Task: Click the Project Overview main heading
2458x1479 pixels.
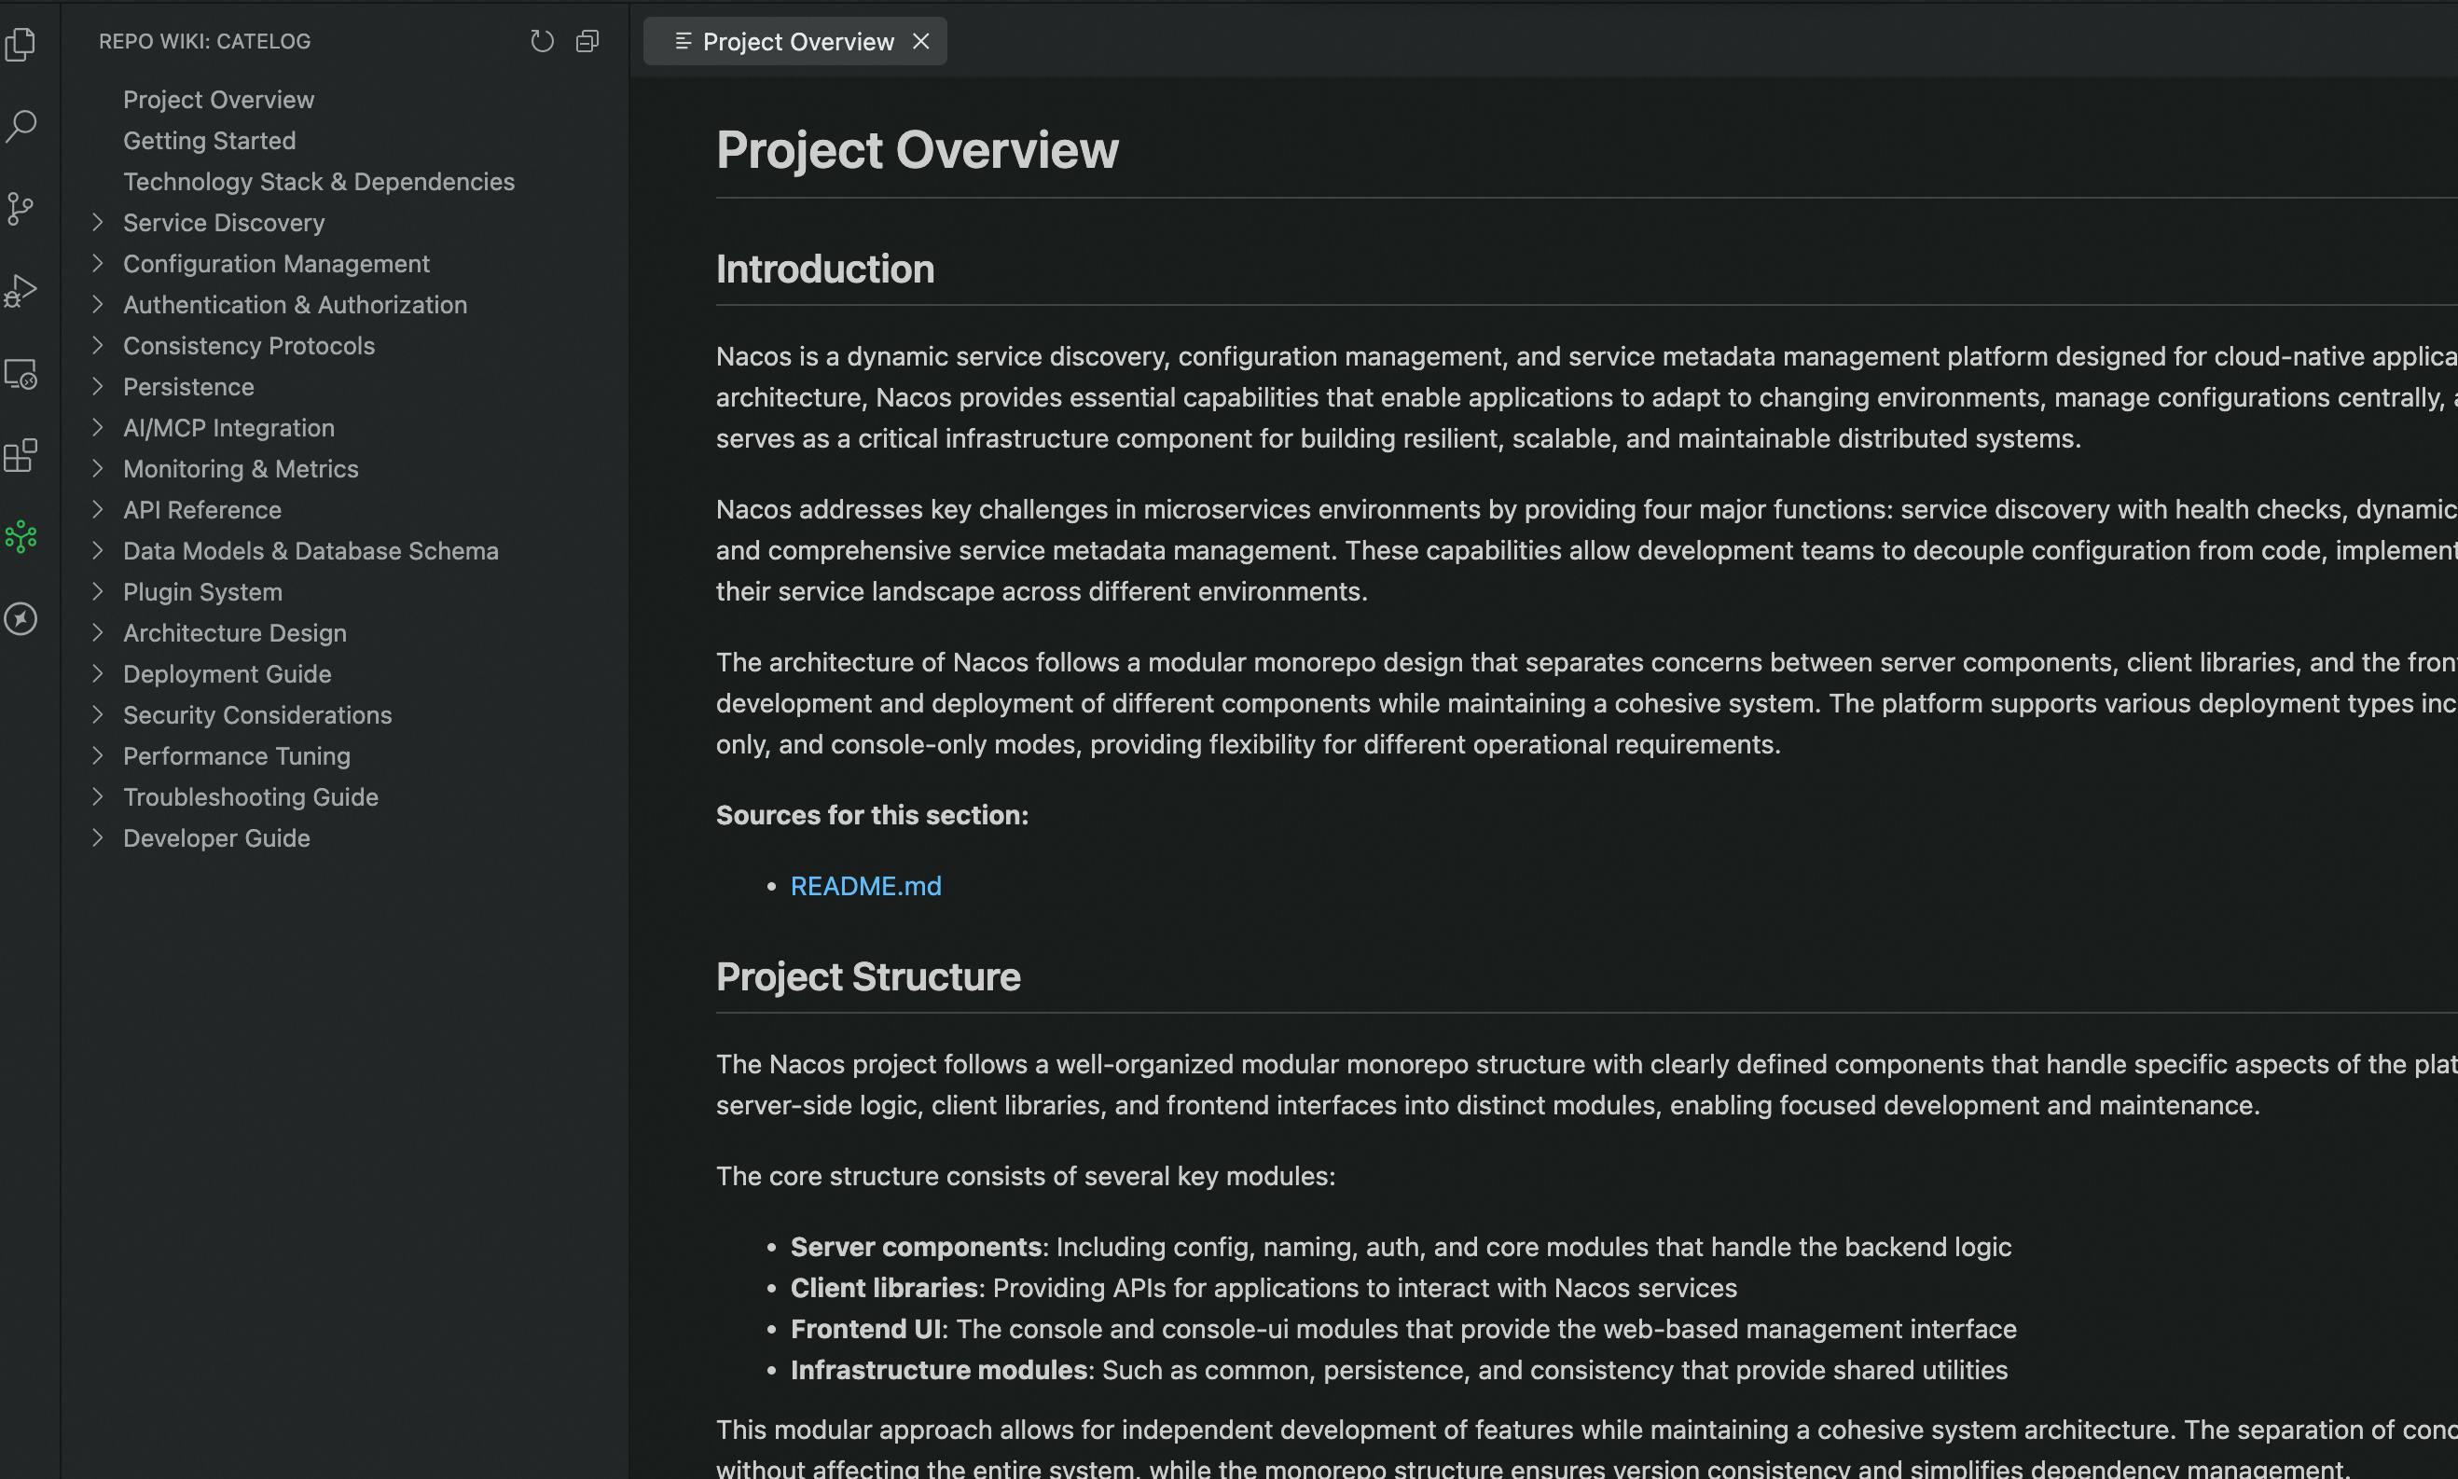Action: tap(918, 150)
